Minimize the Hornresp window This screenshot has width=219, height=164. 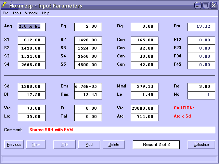[x=198, y=5]
